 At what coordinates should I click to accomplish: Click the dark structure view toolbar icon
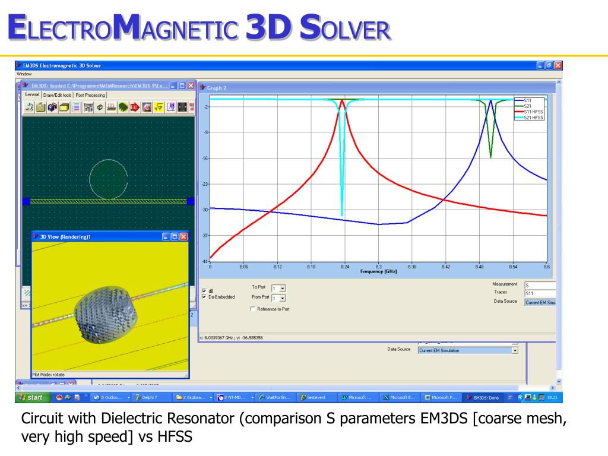[x=182, y=107]
